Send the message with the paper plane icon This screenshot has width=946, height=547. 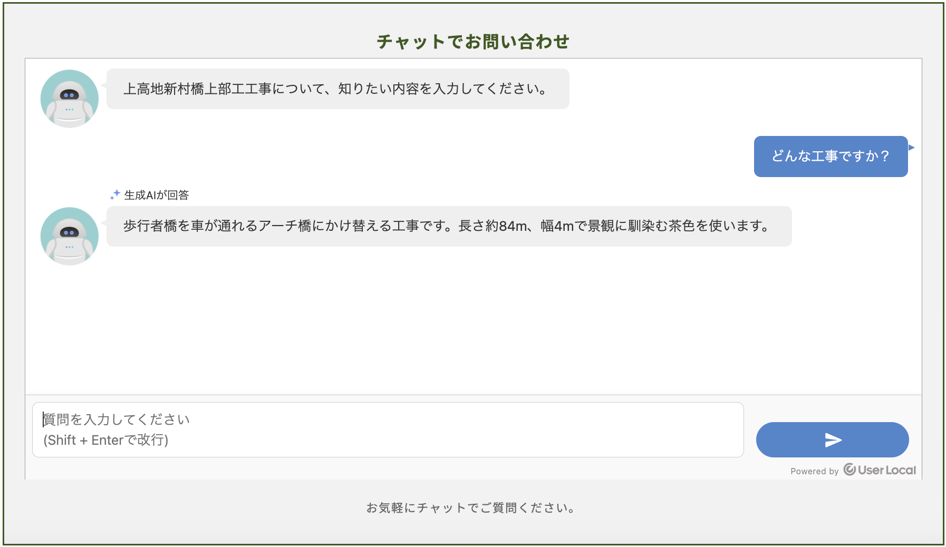[x=832, y=439]
